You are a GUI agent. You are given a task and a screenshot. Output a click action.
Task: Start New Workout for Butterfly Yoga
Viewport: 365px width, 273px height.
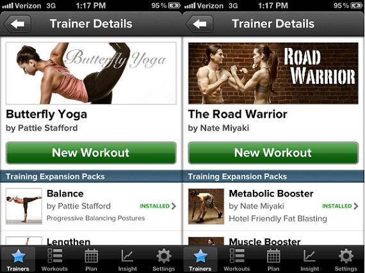tap(91, 153)
